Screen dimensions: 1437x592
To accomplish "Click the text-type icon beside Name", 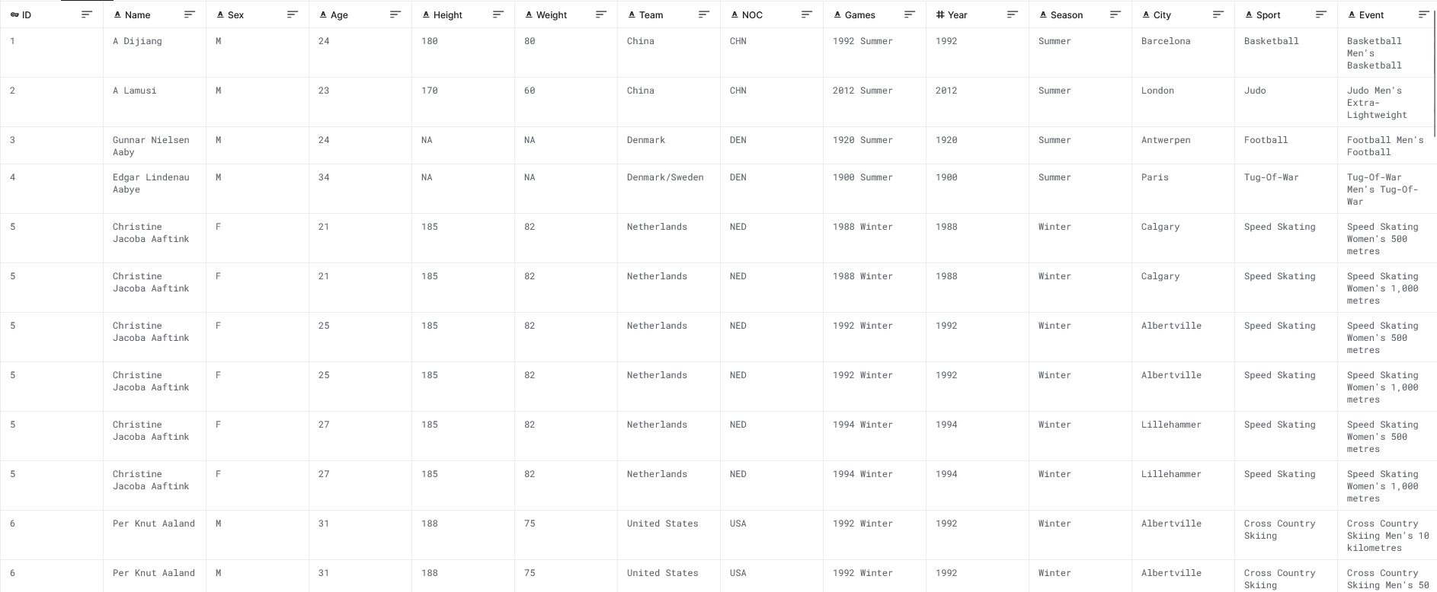I will [117, 14].
